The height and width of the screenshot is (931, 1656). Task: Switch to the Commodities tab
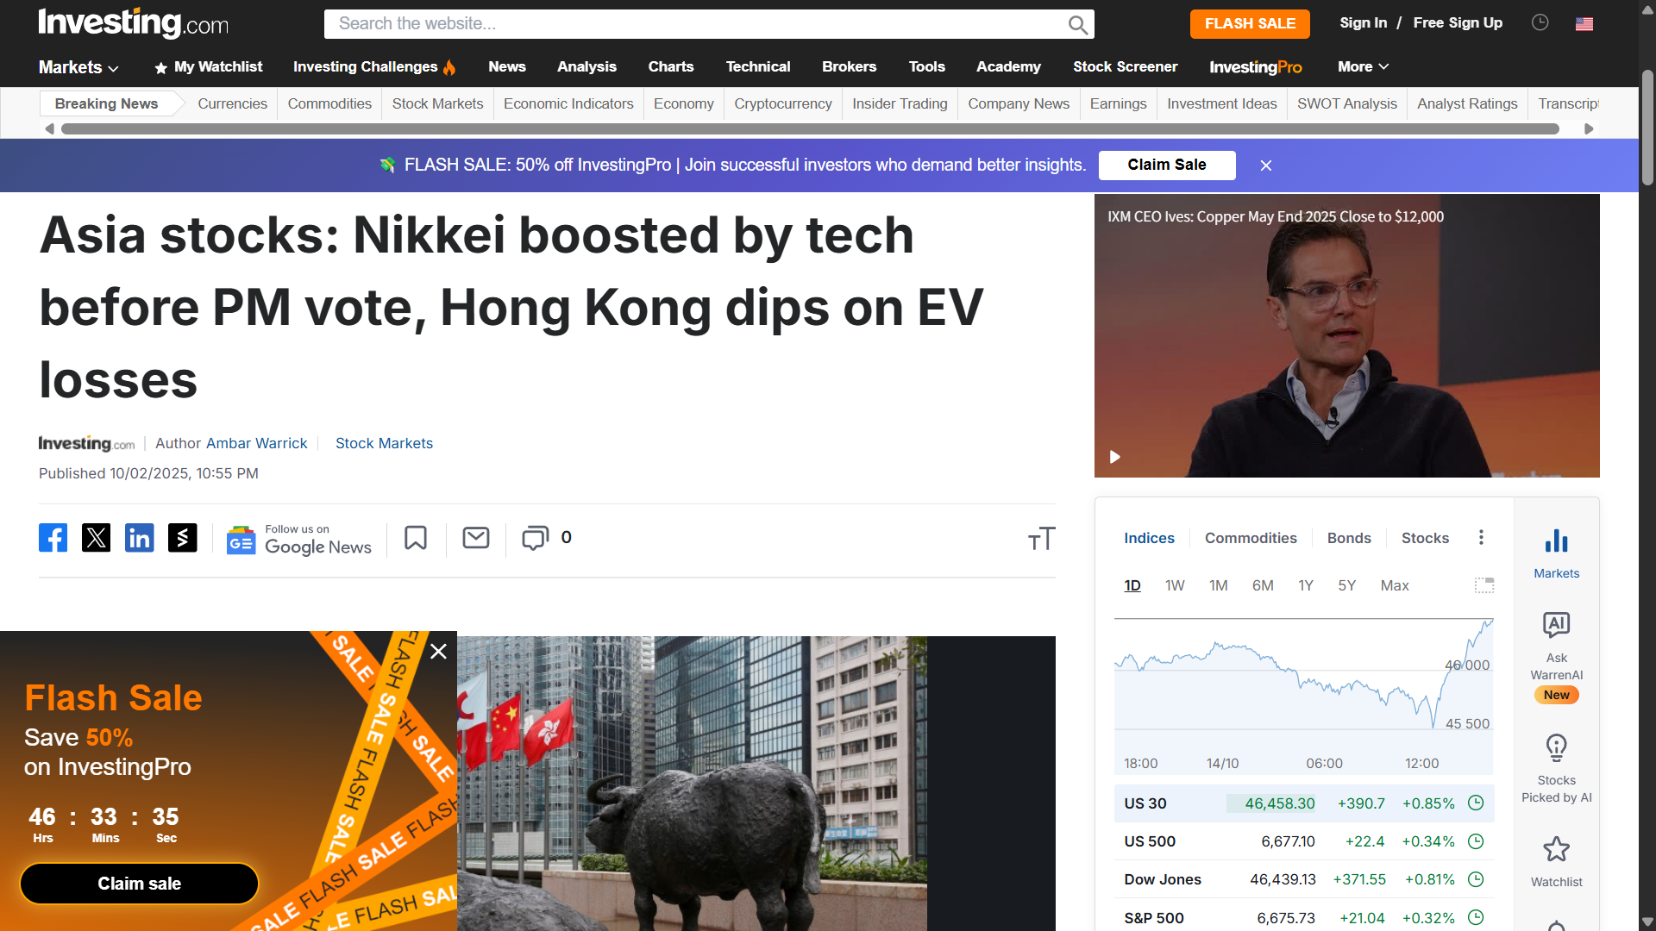click(x=1251, y=538)
